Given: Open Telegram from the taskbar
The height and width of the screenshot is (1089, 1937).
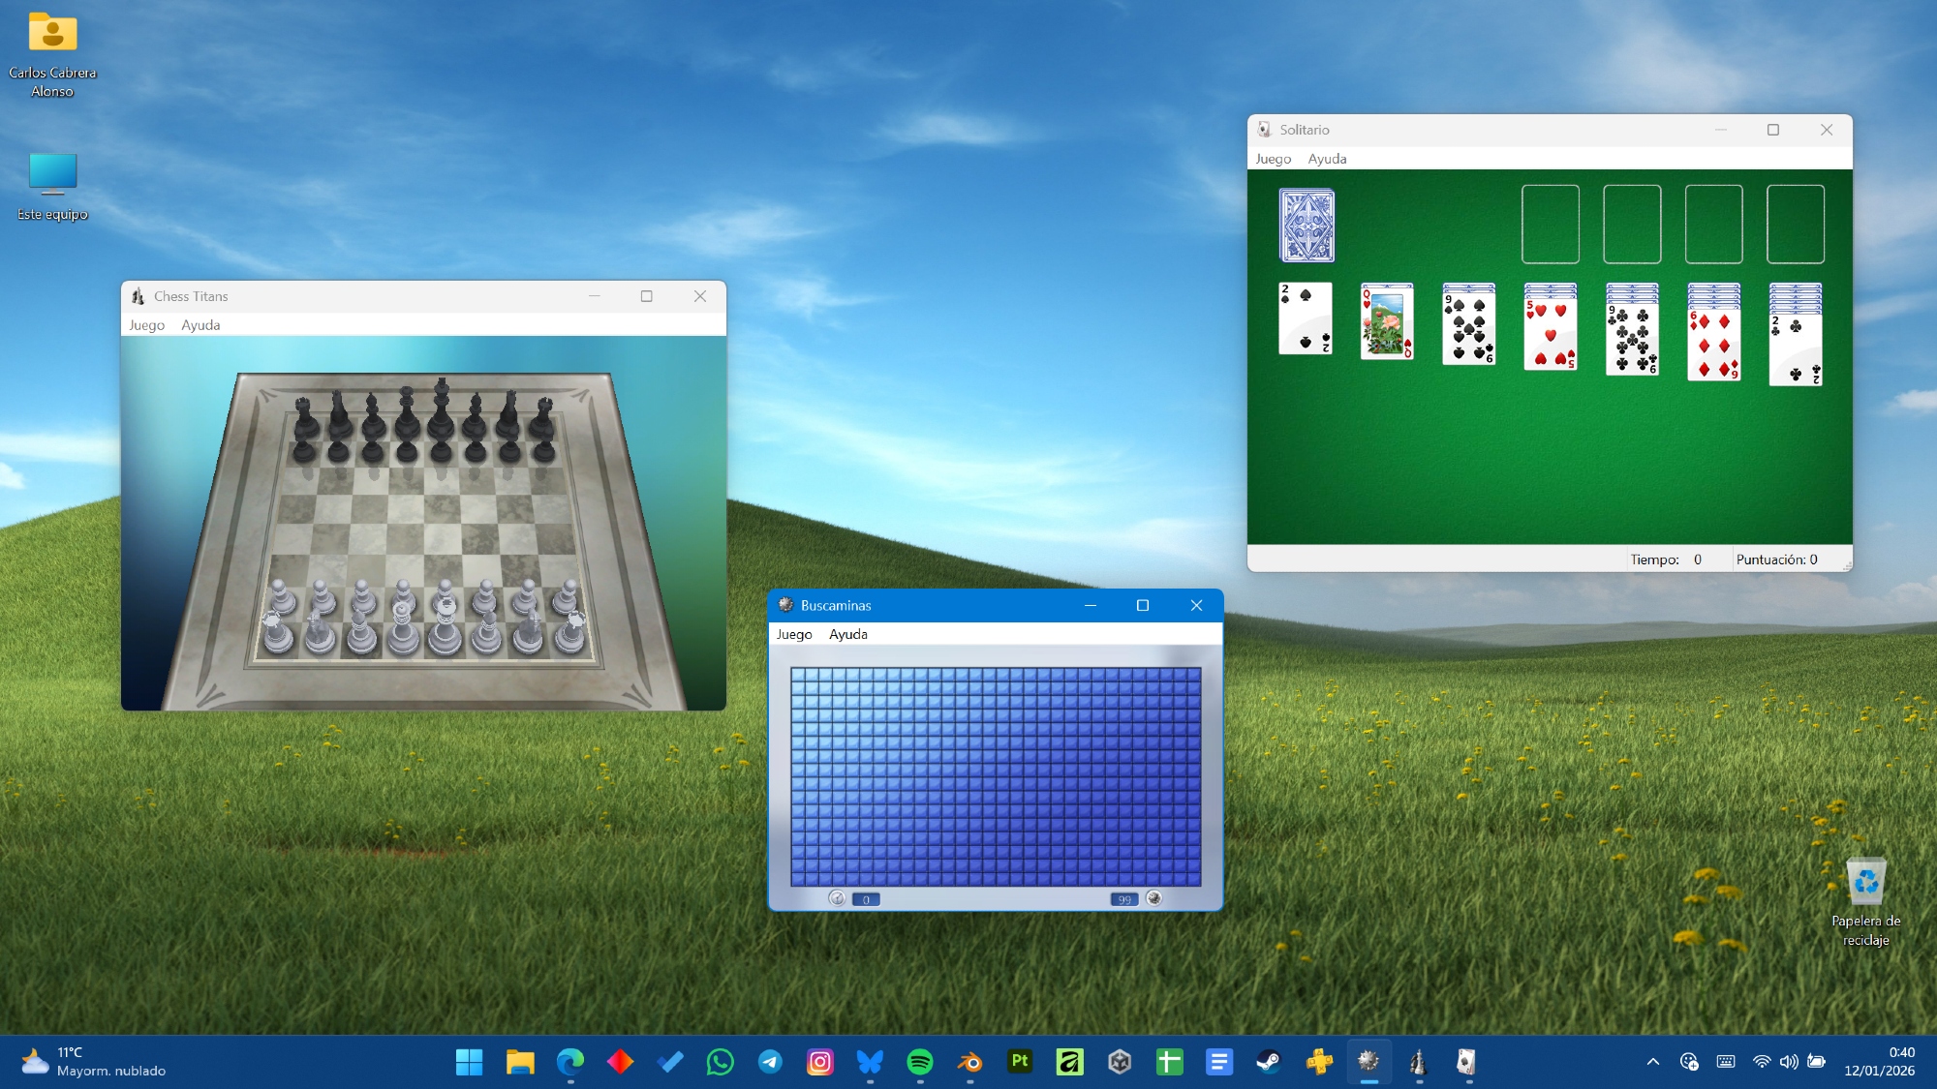Looking at the screenshot, I should pos(770,1062).
